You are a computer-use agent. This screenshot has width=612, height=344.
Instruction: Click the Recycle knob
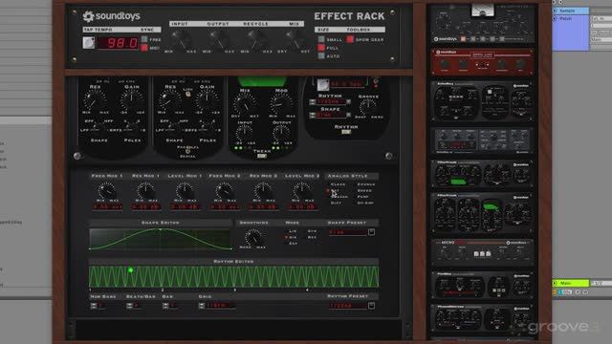point(255,38)
